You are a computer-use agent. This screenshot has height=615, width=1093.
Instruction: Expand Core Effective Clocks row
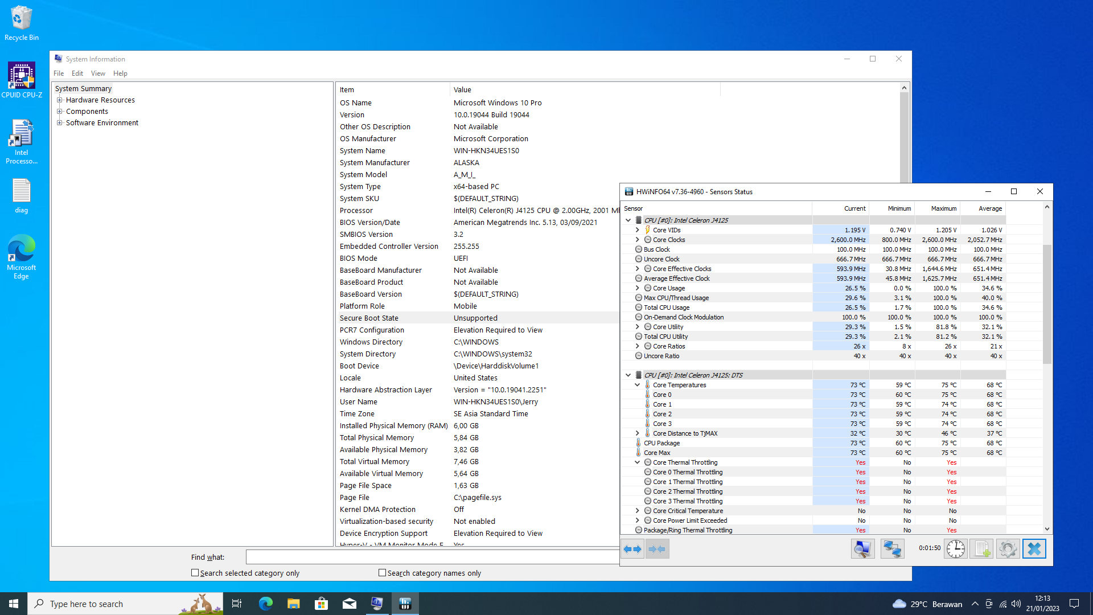(x=638, y=269)
